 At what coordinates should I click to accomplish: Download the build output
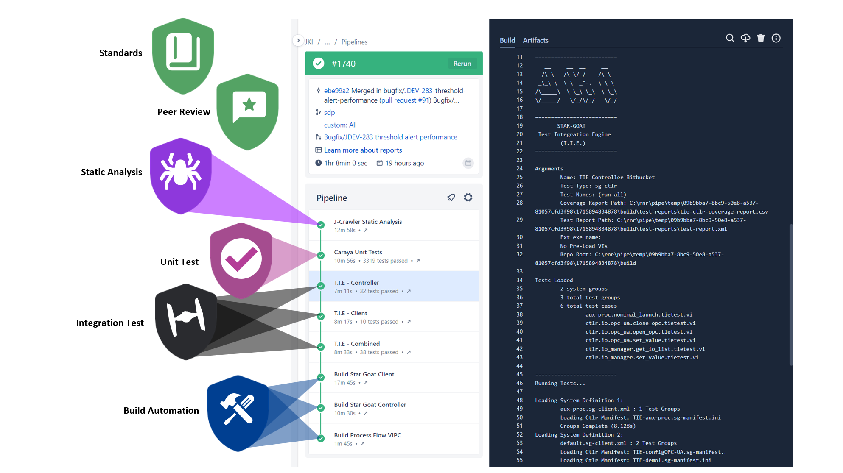[745, 38]
